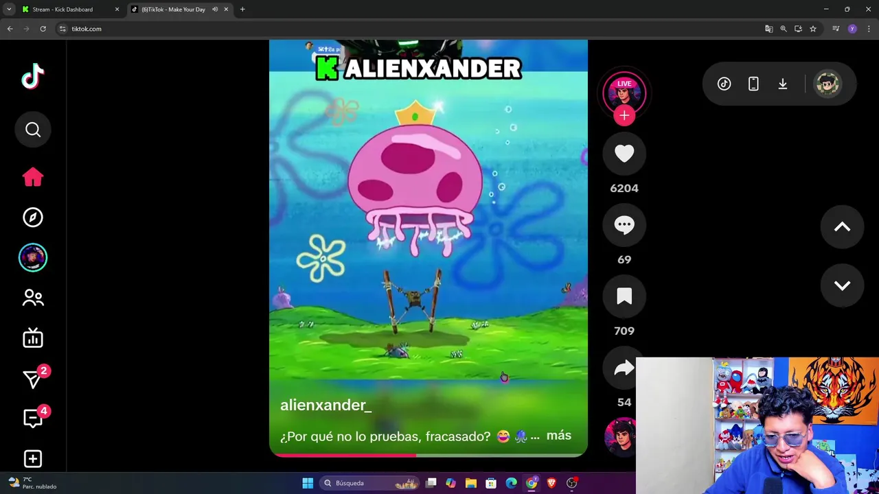Open the media controls icon in Chrome
Screen dimensions: 879x494
(836, 29)
